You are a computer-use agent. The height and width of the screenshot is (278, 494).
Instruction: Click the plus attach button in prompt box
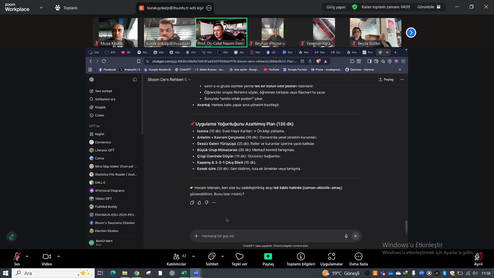click(x=196, y=236)
